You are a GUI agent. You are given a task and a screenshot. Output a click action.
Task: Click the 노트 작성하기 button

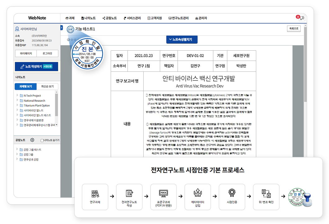tap(37, 66)
